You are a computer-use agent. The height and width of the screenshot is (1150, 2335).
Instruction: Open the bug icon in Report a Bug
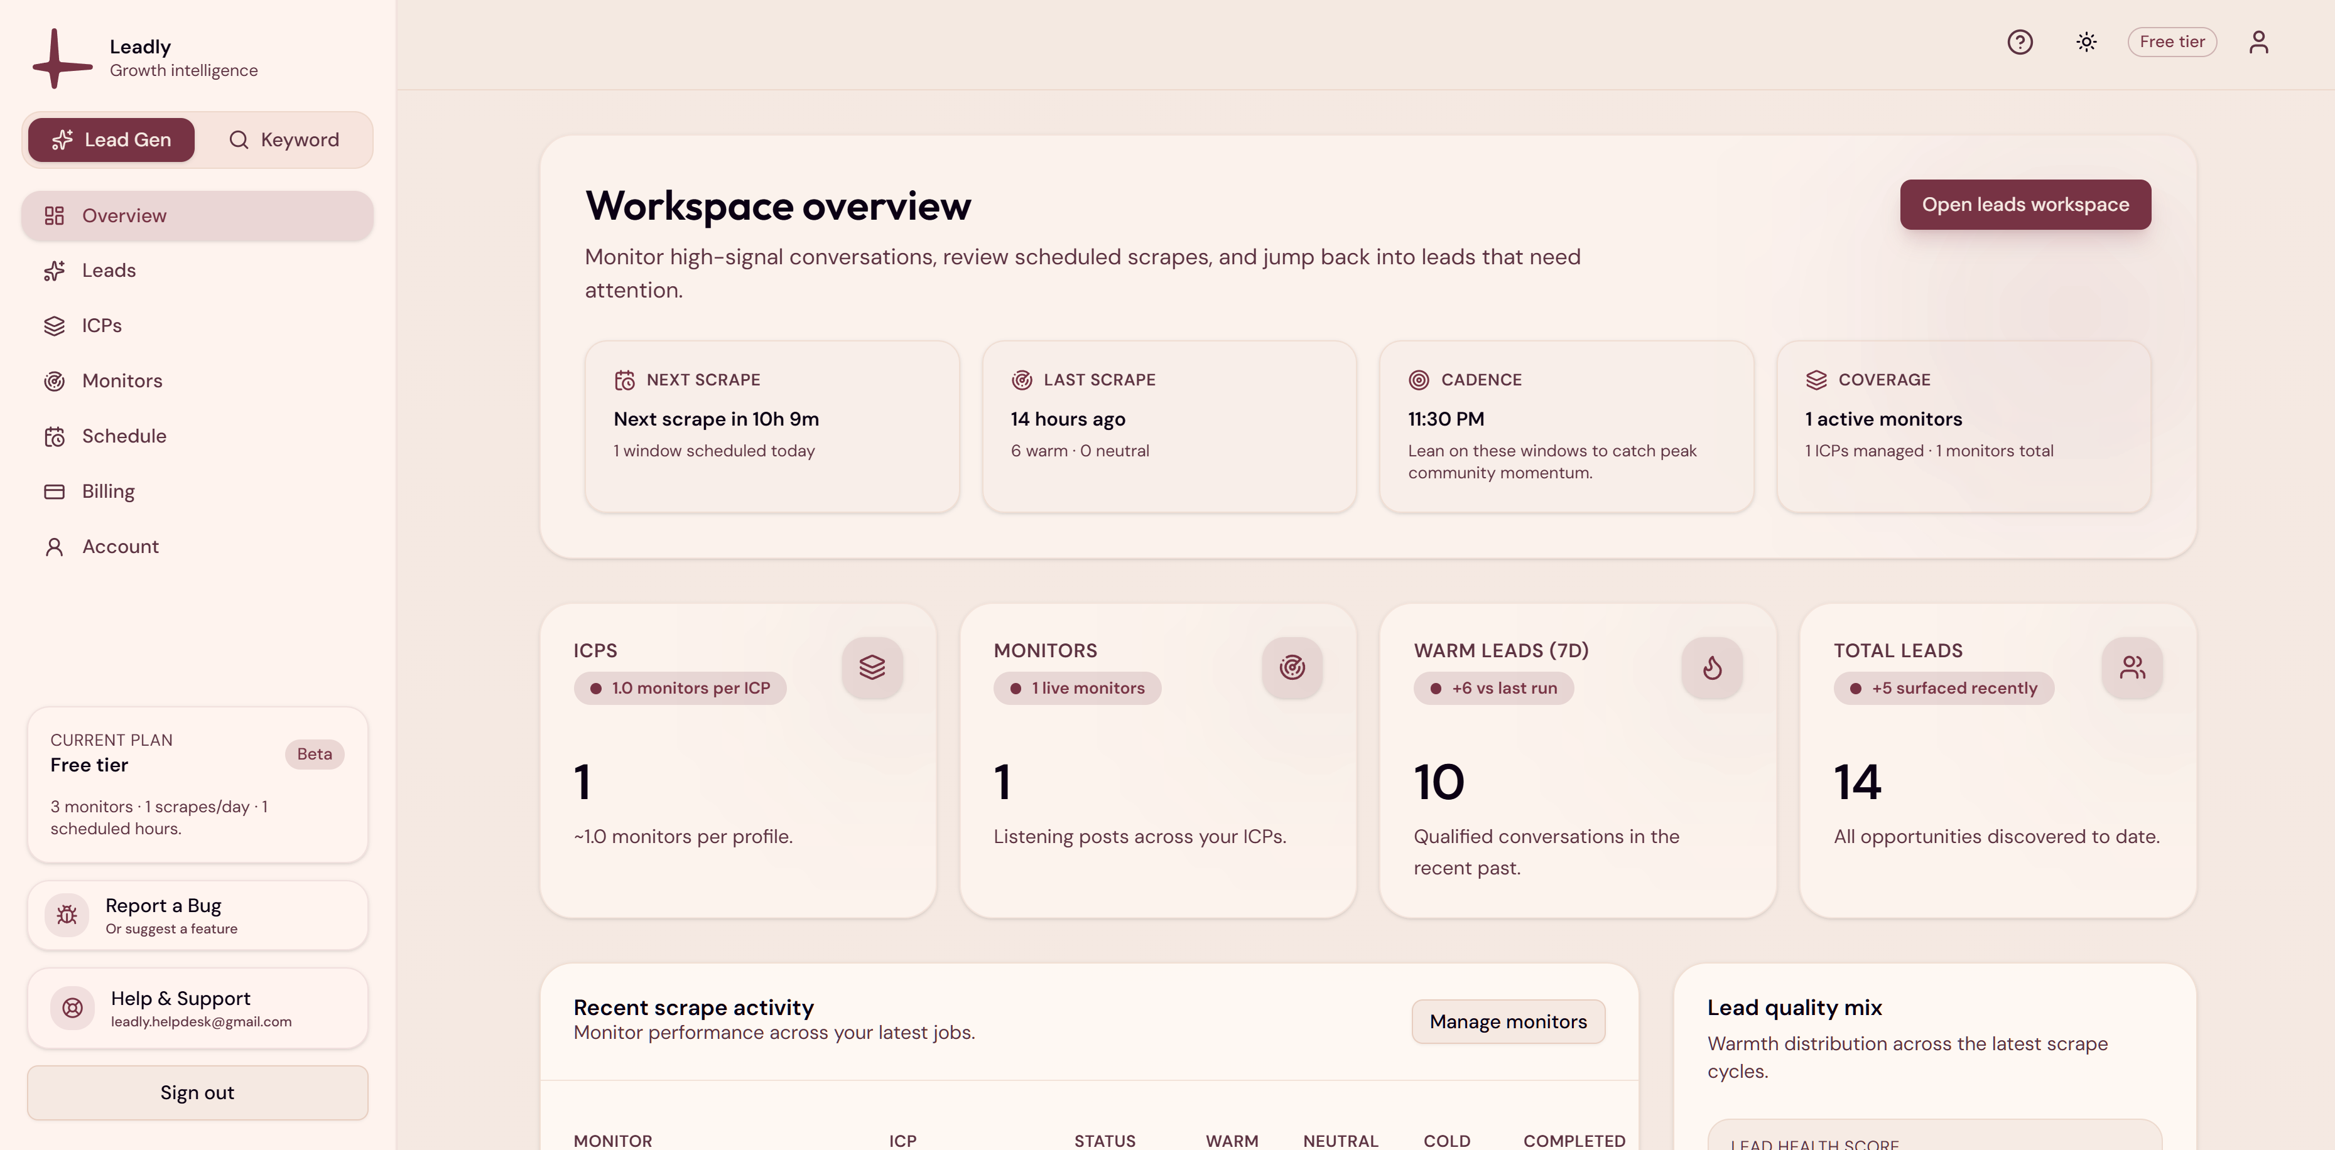(66, 915)
